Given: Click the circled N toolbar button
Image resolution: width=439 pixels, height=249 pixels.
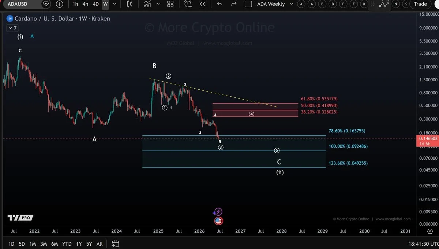Looking at the screenshot, I should tap(395, 4).
